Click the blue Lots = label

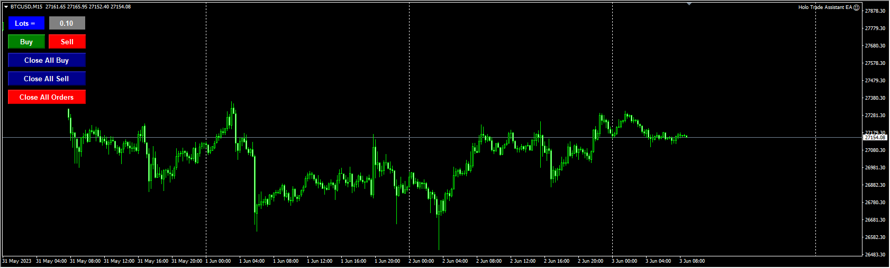[26, 23]
